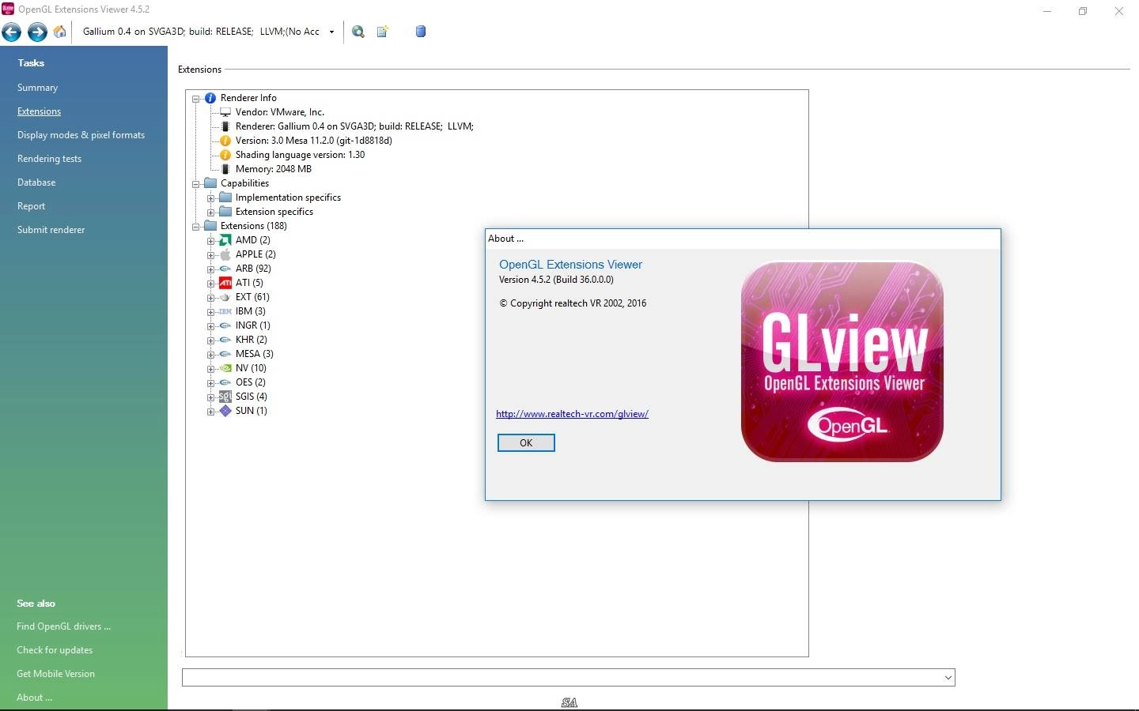
Task: Open the Database task
Action: (36, 182)
